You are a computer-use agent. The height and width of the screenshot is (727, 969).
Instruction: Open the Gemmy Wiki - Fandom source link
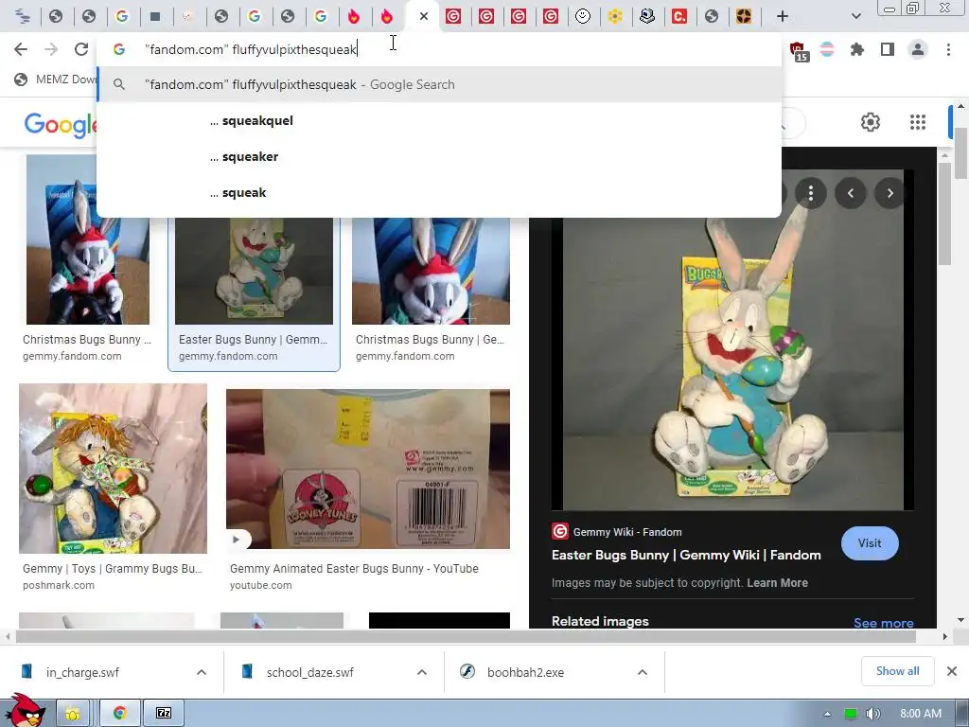pyautogui.click(x=617, y=532)
